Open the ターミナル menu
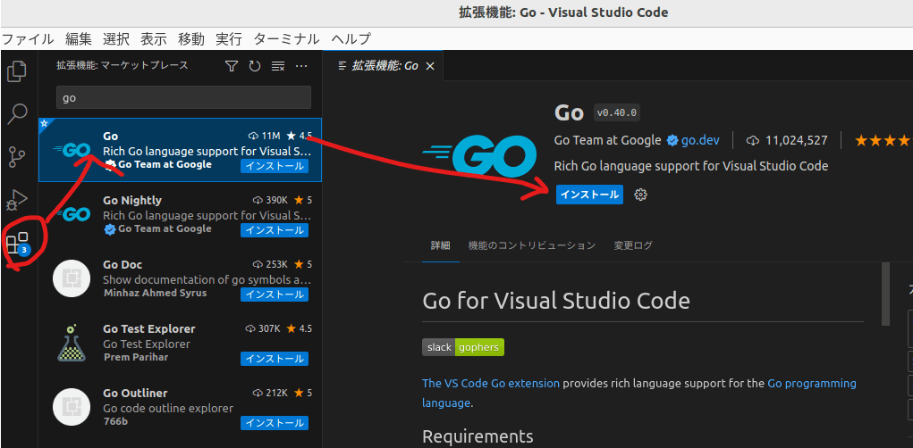This screenshot has height=448, width=913. pos(286,39)
